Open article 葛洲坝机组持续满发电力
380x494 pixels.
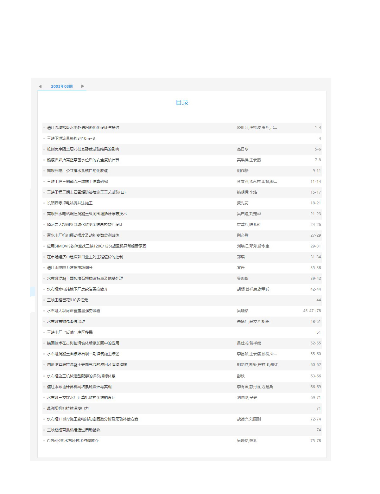tap(68, 408)
